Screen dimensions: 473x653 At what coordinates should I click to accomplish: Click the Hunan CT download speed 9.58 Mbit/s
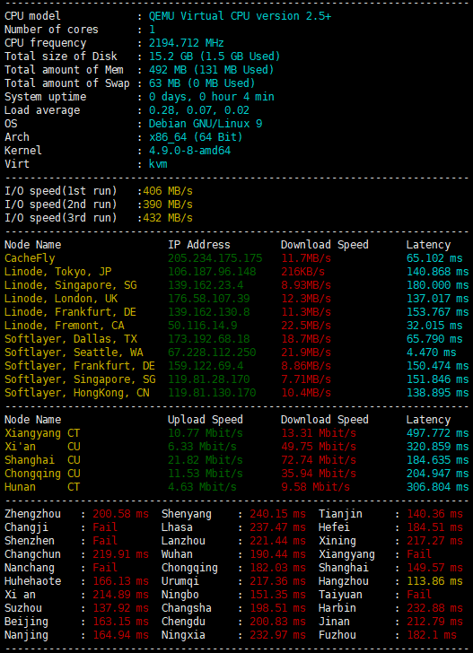[315, 487]
